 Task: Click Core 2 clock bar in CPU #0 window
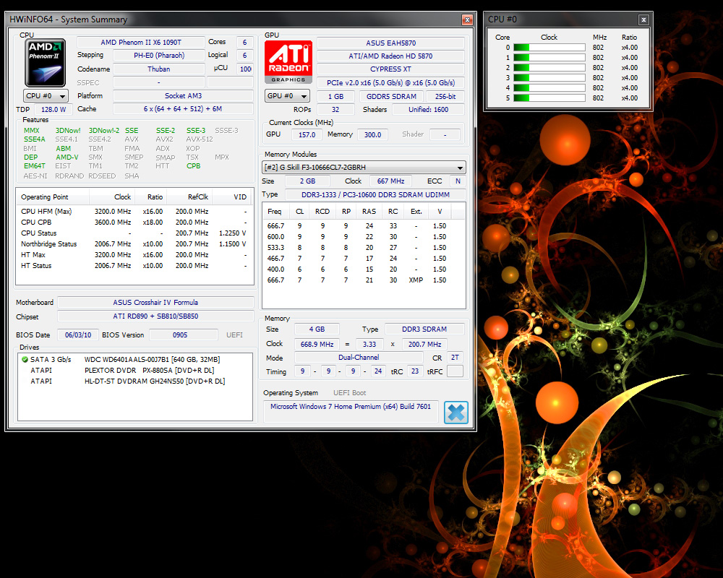coord(549,68)
